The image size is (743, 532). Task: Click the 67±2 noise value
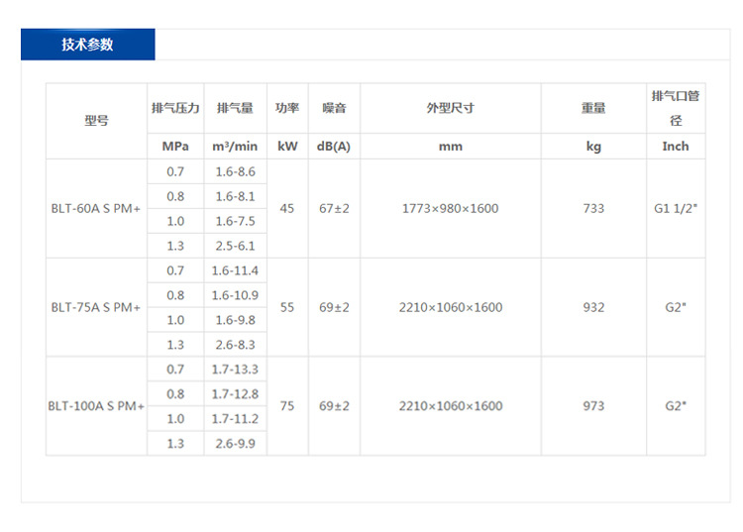(x=334, y=208)
